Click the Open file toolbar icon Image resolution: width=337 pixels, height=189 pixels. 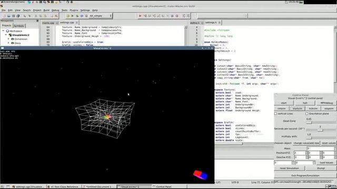[9, 16]
